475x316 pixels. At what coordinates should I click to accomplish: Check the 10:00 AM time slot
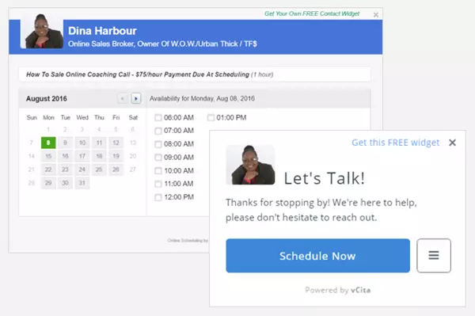click(158, 170)
